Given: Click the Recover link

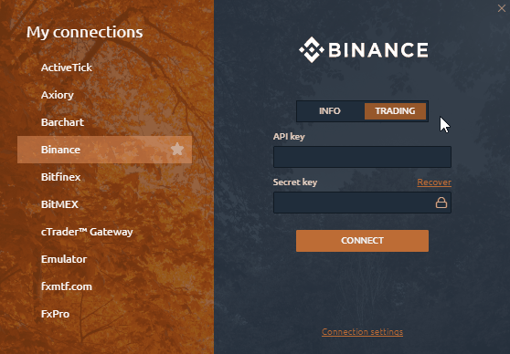Looking at the screenshot, I should pos(434,182).
